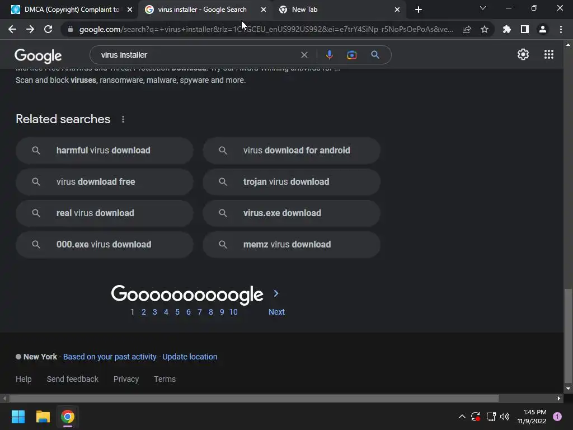
Task: Click the horizontal scrollbar thumb
Action: pyautogui.click(x=254, y=398)
